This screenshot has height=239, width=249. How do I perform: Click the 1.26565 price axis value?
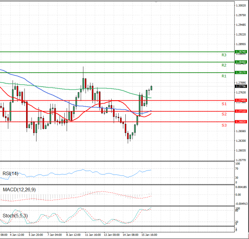click(241, 131)
